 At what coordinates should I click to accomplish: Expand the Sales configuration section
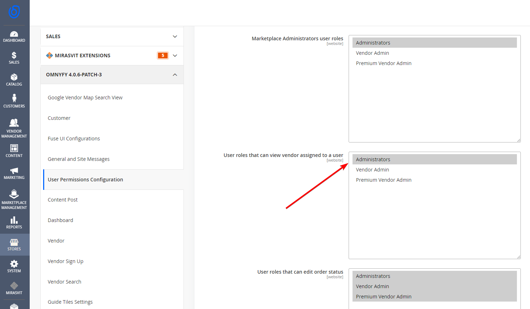tap(112, 36)
